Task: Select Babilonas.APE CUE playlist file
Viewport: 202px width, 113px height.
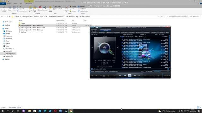Action: pos(33,28)
